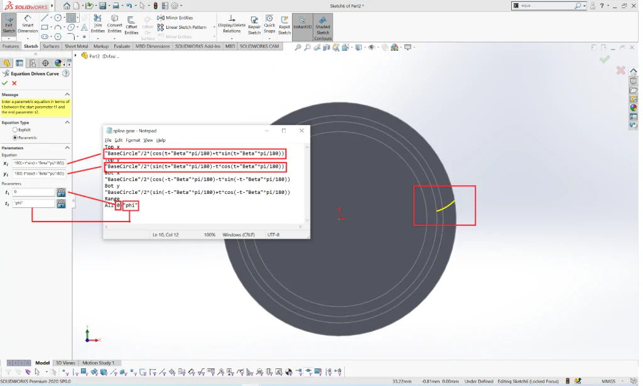Accept the curve with green checkmark
The image size is (643, 386).
click(5, 83)
